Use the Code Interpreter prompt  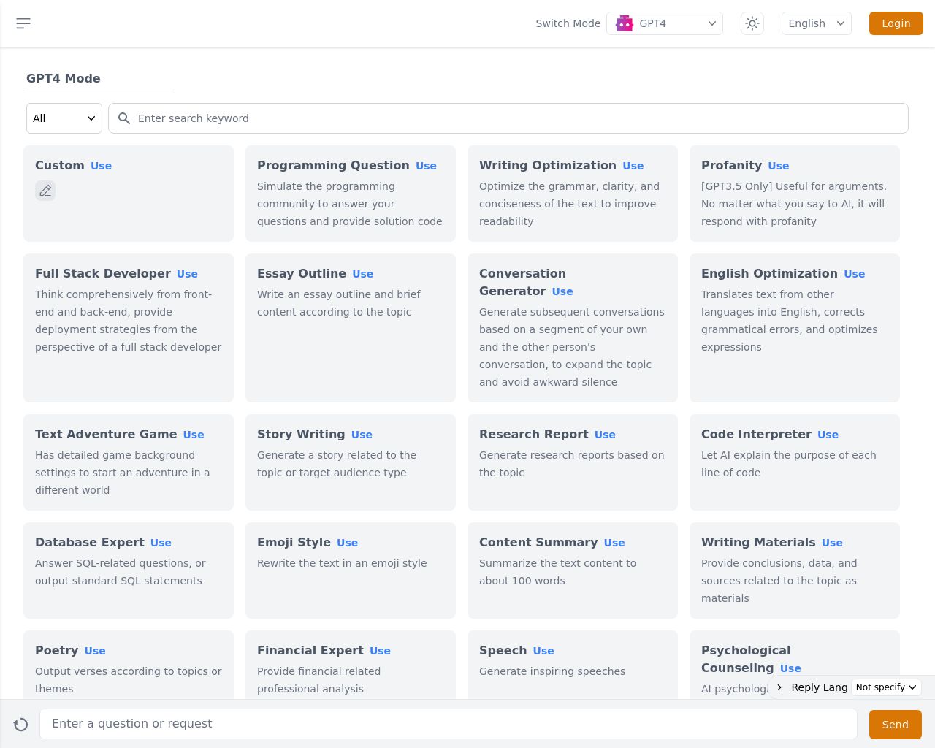point(828,435)
